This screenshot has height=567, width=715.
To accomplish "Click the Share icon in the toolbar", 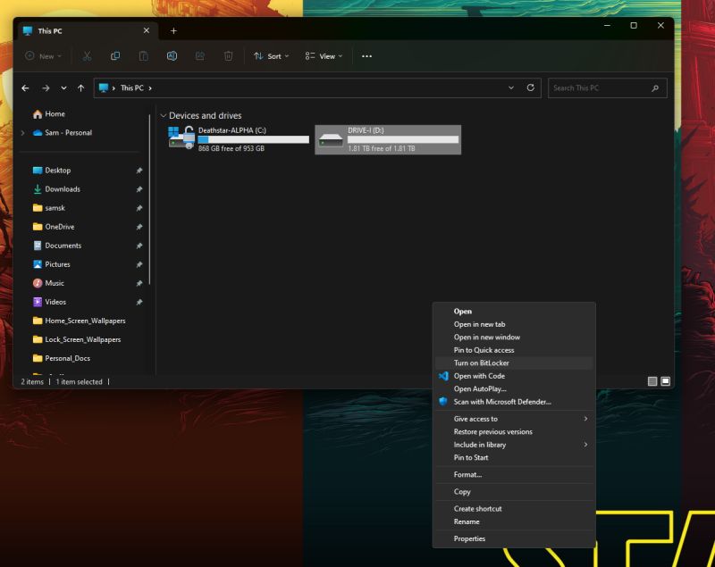I will (200, 56).
